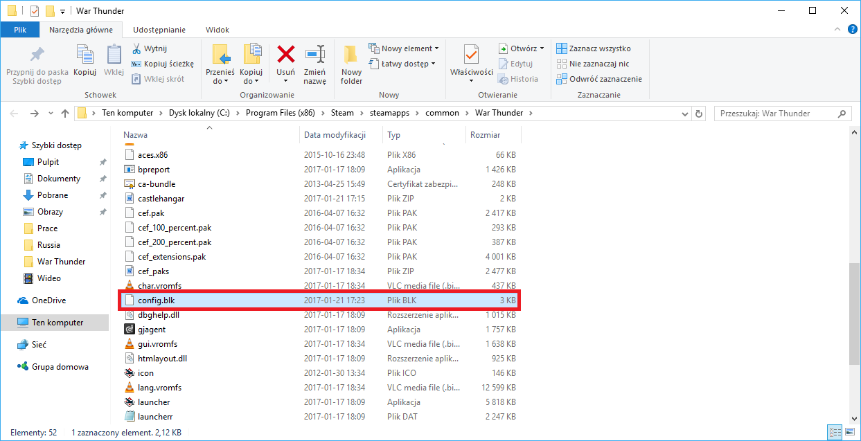Open the Quick Access Toolbar customize arrow
This screenshot has width=861, height=441.
click(63, 11)
